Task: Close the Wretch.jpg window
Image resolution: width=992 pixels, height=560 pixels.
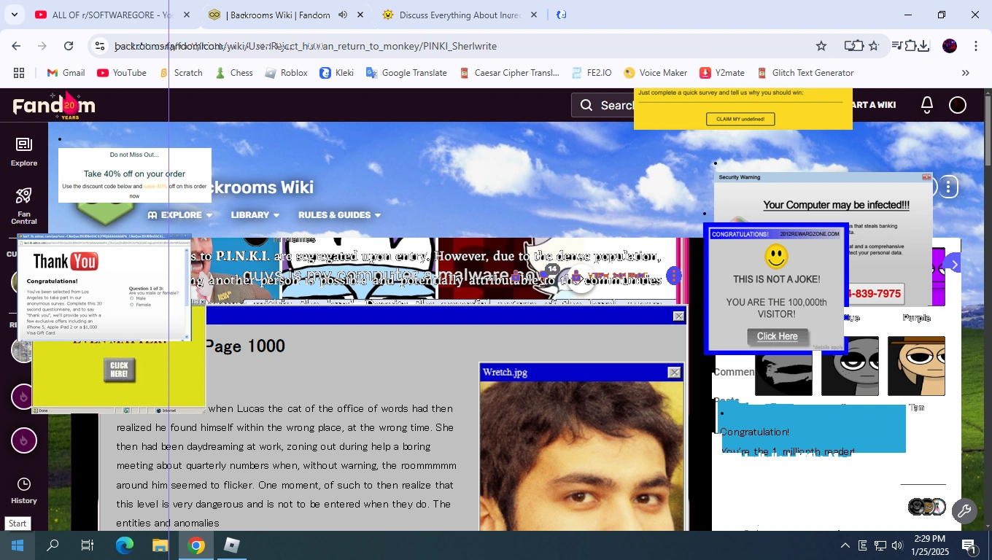Action: tap(674, 373)
